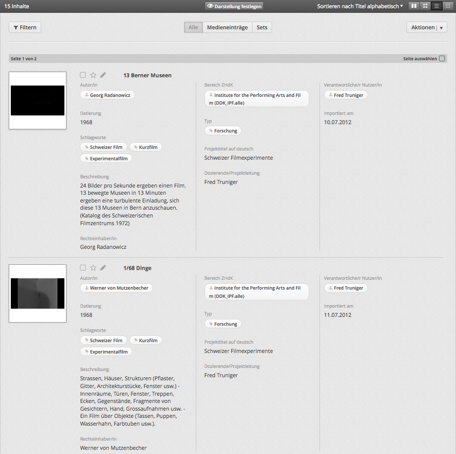
Task: Enable the Seite auswählen checkbox
Action: coord(442,59)
